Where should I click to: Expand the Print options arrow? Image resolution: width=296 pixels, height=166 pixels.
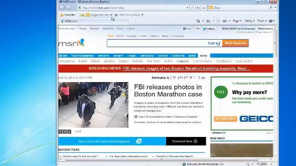pyautogui.click(x=229, y=21)
